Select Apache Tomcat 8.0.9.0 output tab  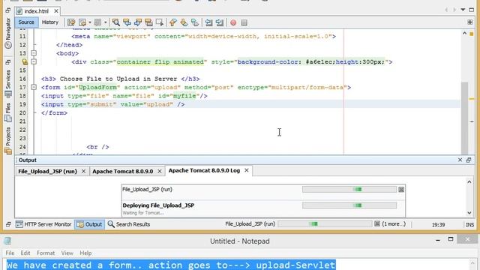click(x=123, y=171)
